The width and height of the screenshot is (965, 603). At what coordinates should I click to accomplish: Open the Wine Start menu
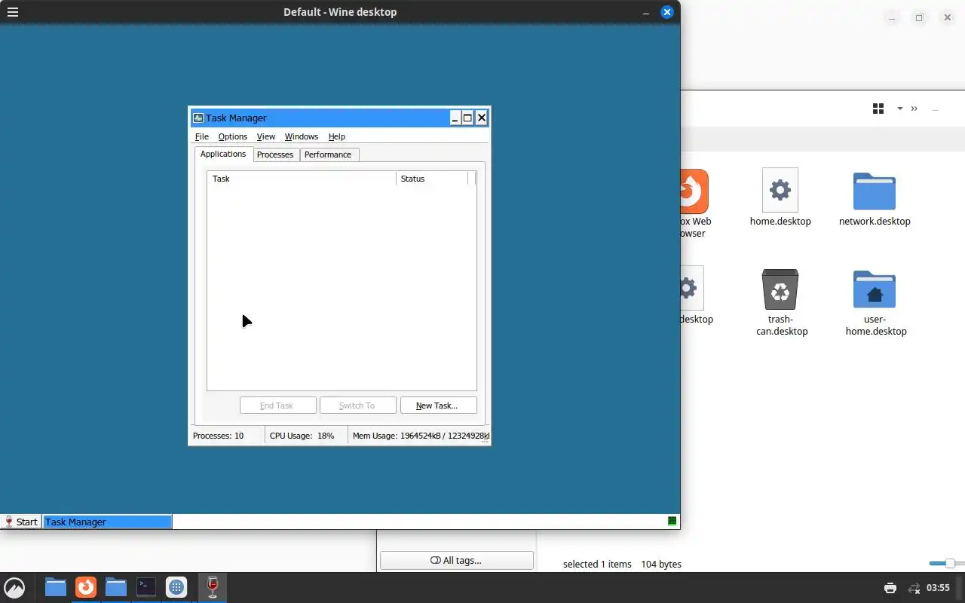[20, 522]
